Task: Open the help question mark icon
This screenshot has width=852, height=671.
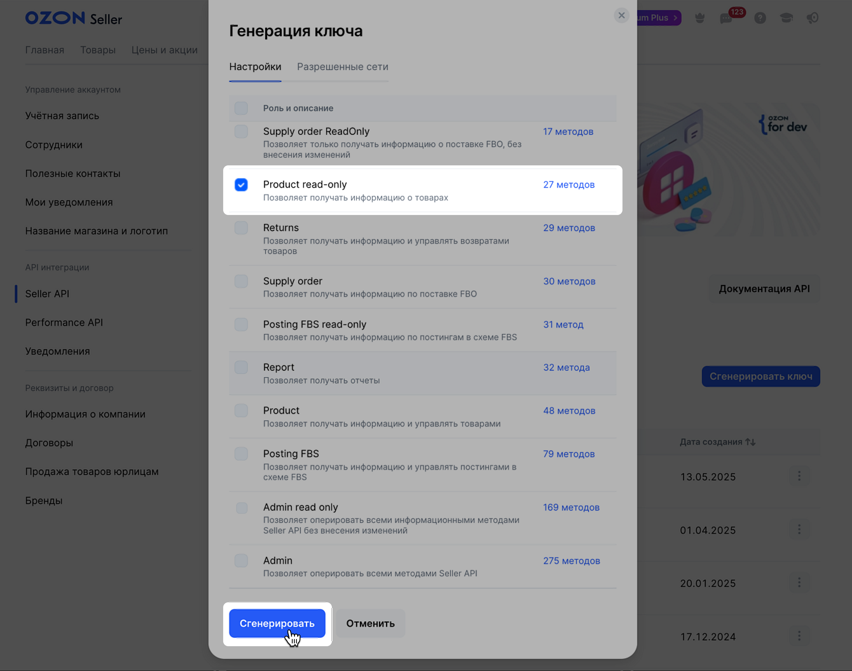Action: [x=760, y=18]
